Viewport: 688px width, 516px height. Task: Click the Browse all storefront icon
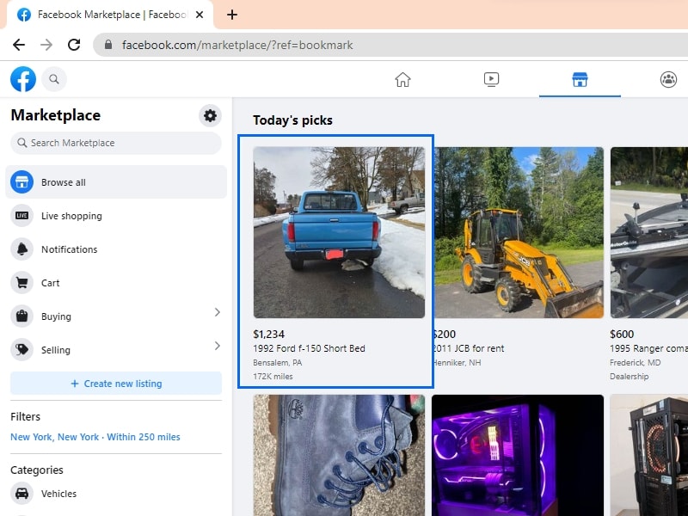[22, 182]
